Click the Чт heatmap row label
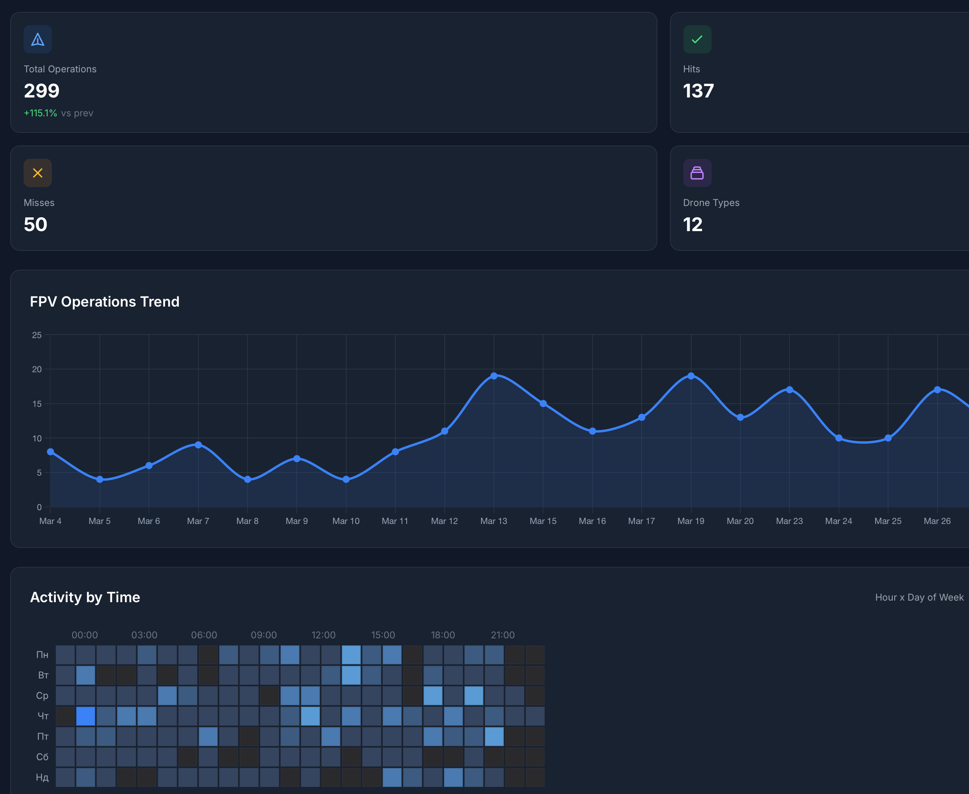The width and height of the screenshot is (969, 794). click(x=43, y=716)
